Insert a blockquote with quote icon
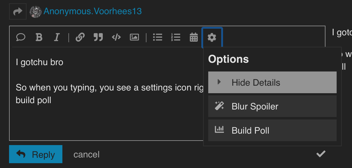Image resolution: width=352 pixels, height=168 pixels. 98,37
